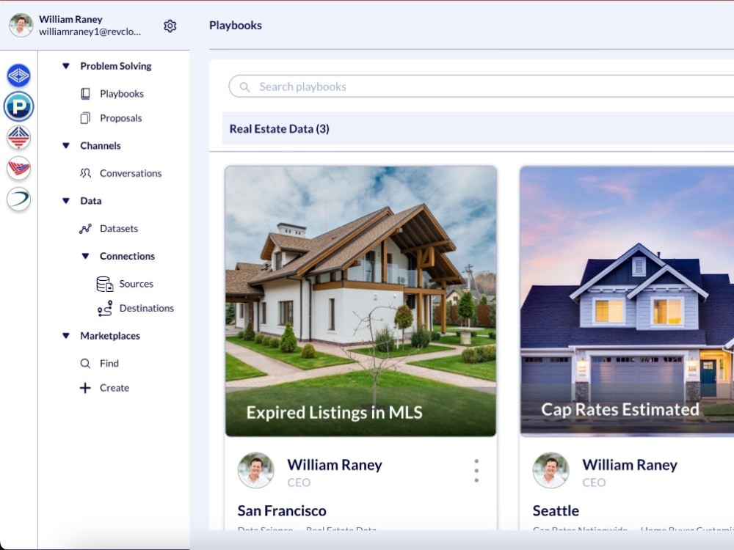Viewport: 734px width, 550px height.
Task: Select the red and blue wave workspace icon
Action: (x=19, y=168)
